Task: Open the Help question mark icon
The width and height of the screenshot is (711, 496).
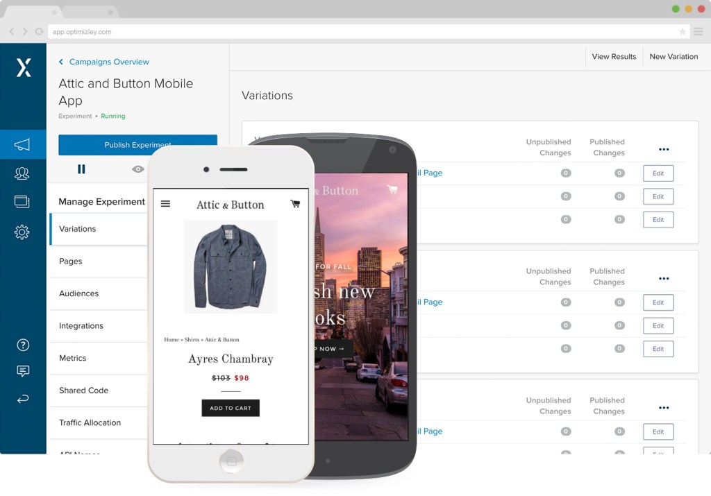Action: click(23, 345)
